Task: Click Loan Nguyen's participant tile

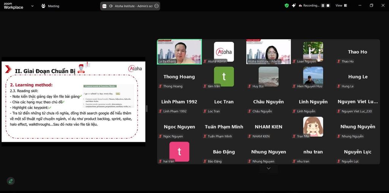Action: [313, 51]
